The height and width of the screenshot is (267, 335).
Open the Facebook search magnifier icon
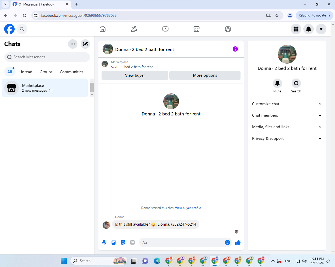click(22, 29)
